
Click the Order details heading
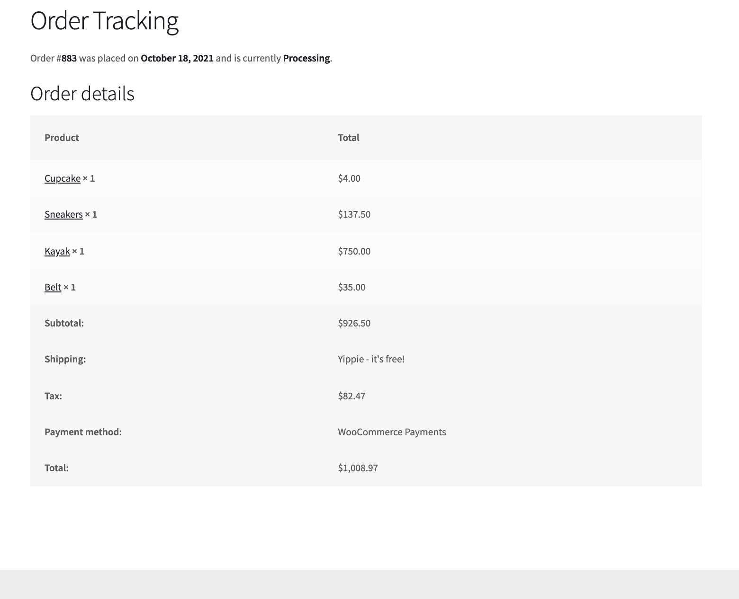(82, 94)
